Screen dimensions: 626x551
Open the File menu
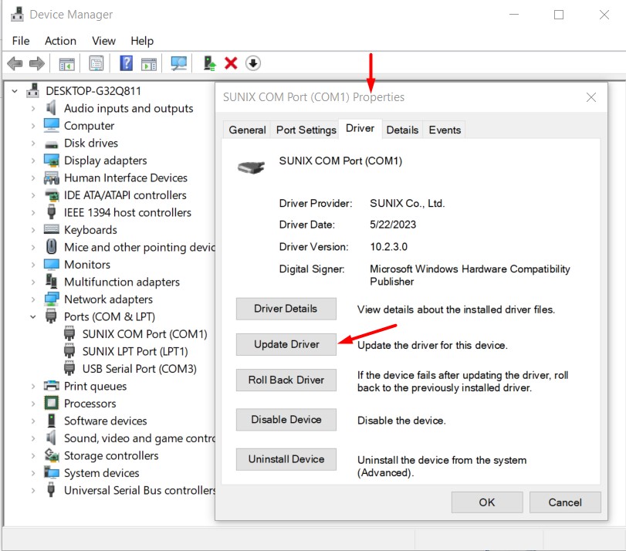[x=21, y=41]
